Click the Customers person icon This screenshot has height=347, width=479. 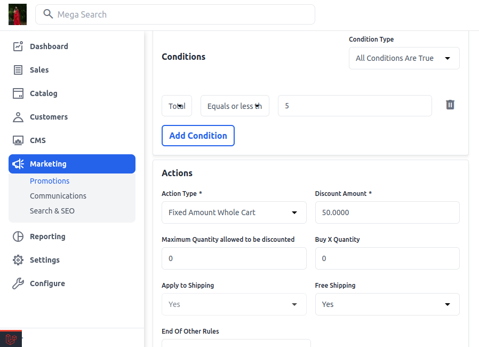tap(18, 117)
